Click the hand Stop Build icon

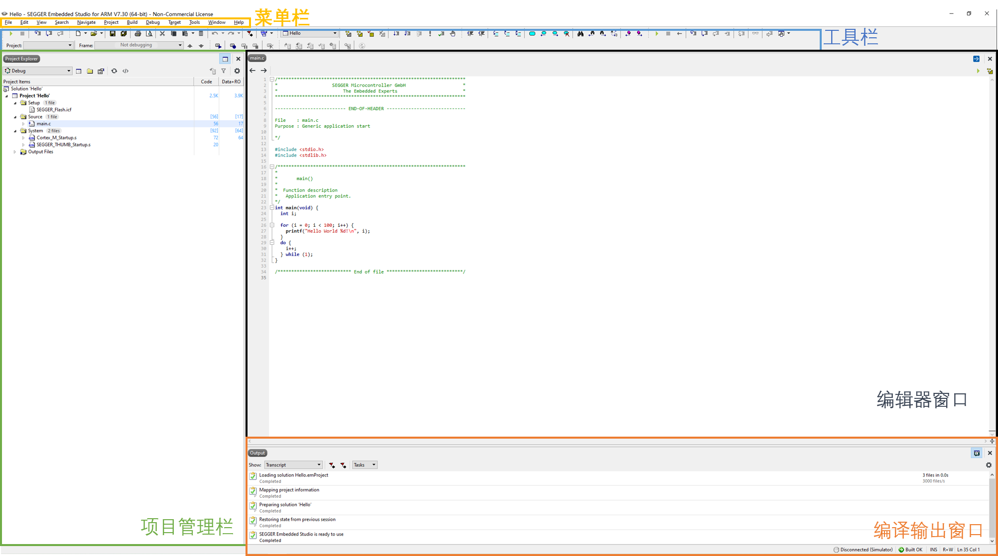point(453,33)
